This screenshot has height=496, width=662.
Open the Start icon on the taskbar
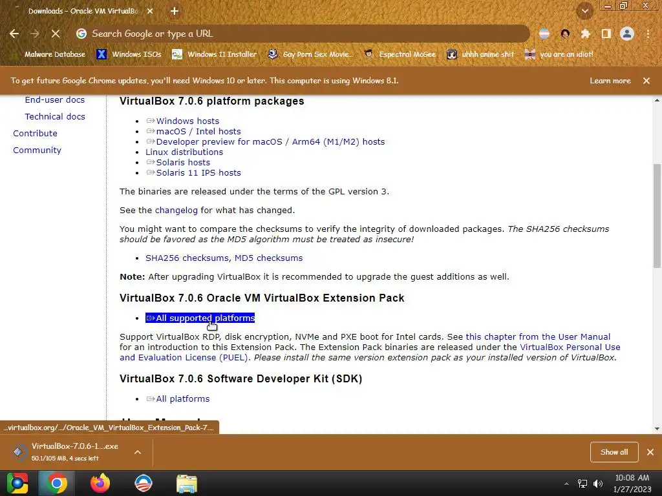click(17, 483)
